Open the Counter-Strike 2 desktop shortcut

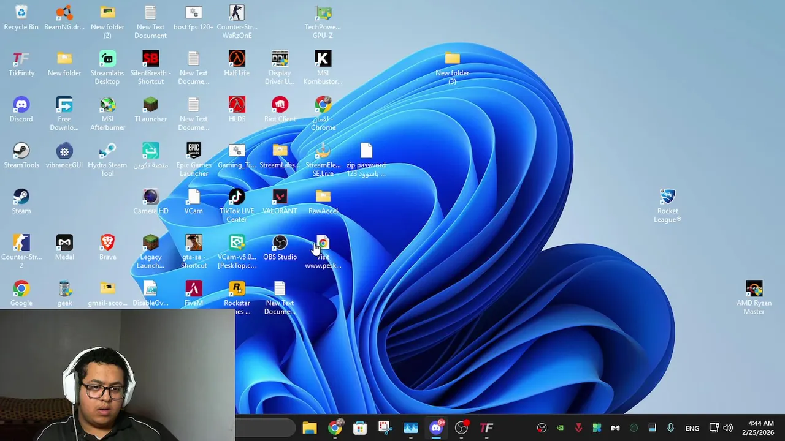click(x=21, y=252)
